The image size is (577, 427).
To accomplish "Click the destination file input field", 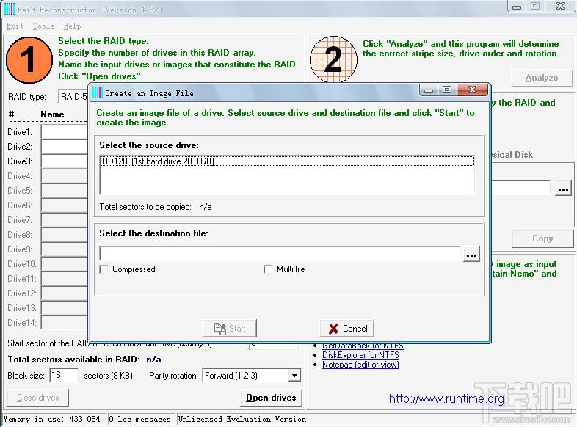I will pos(280,254).
